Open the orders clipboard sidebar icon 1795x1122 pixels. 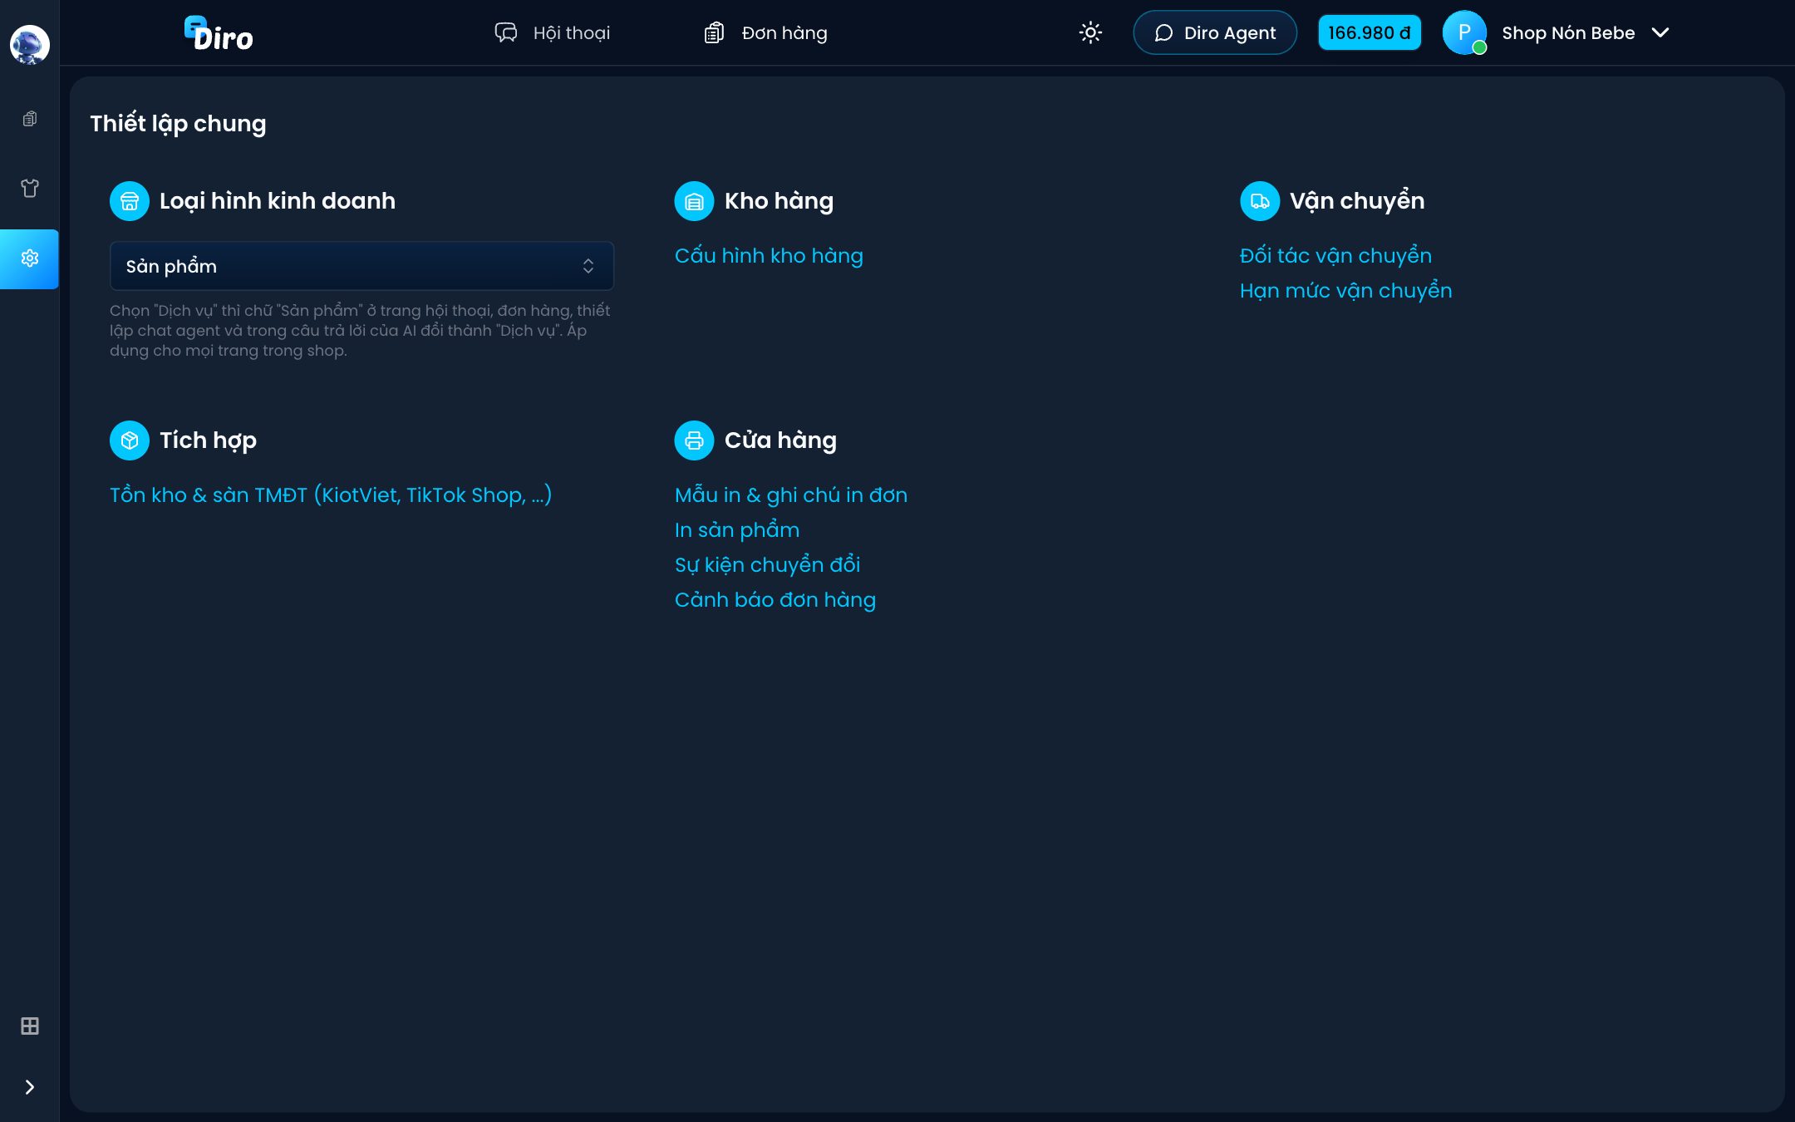tap(29, 119)
